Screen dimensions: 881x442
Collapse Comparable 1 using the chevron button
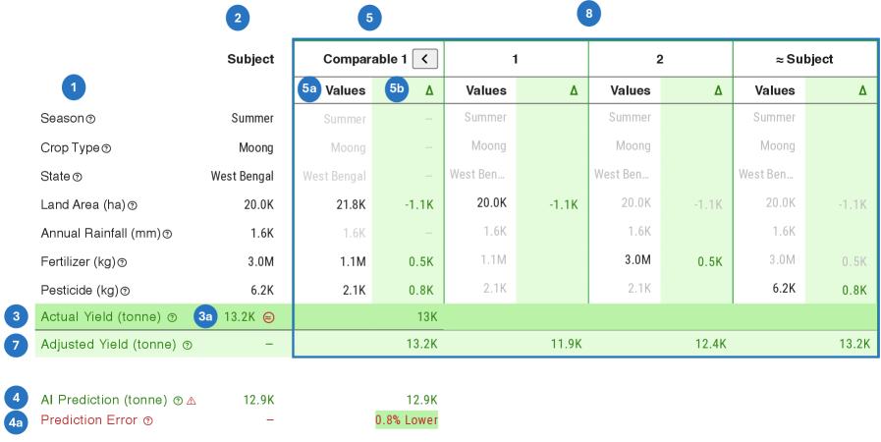coord(424,59)
